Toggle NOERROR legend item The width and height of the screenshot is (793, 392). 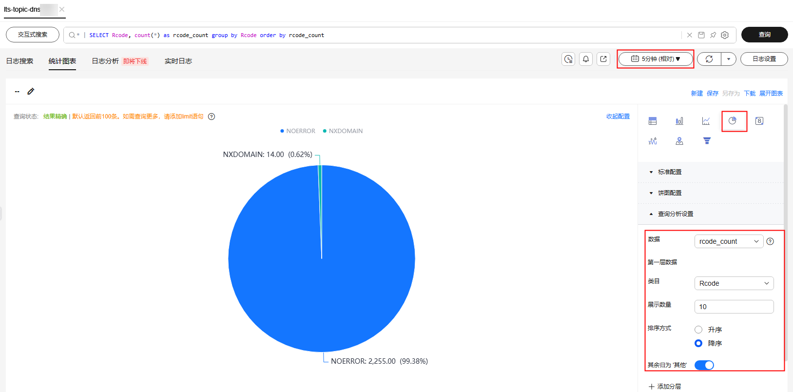click(x=298, y=131)
